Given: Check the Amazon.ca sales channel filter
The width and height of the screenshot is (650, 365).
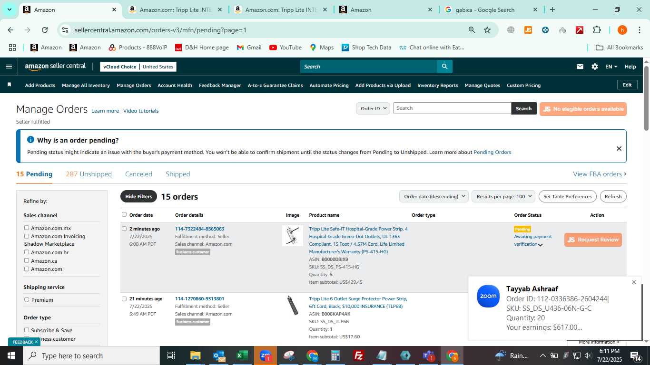Looking at the screenshot, I should [27, 260].
